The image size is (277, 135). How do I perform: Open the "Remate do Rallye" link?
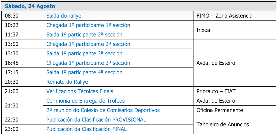pyautogui.click(x=67, y=82)
